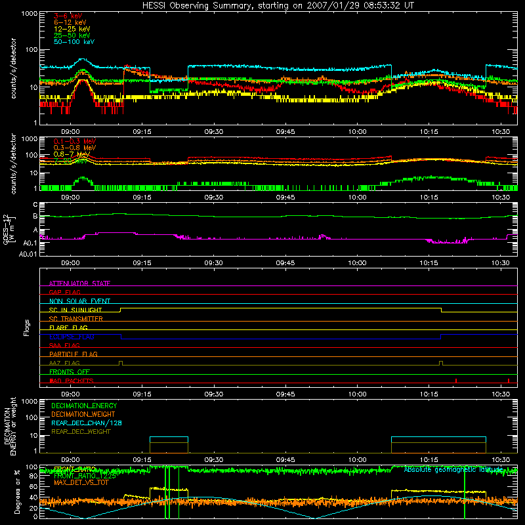Click the '0.3-0.8 MeV' legend label
This screenshot has height=525, width=525.
[x=75, y=148]
